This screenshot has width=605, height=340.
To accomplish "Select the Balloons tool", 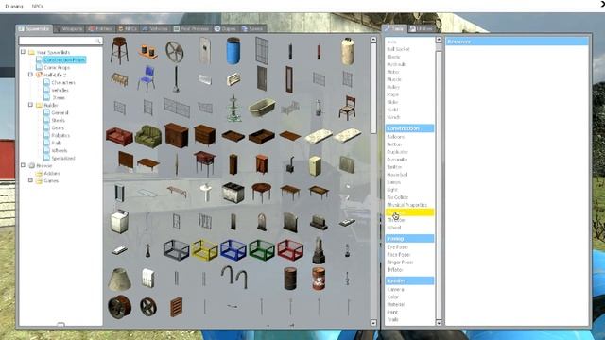I will point(396,137).
